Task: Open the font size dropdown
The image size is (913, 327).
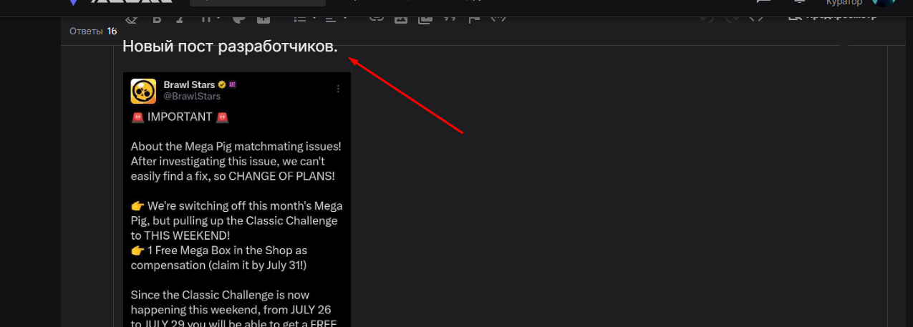Action: 210,18
